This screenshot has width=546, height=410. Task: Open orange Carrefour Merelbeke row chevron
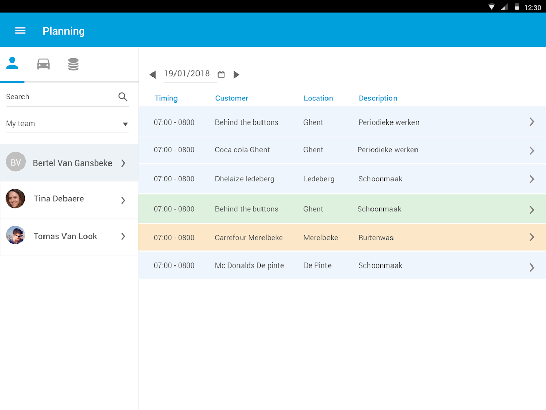[532, 237]
